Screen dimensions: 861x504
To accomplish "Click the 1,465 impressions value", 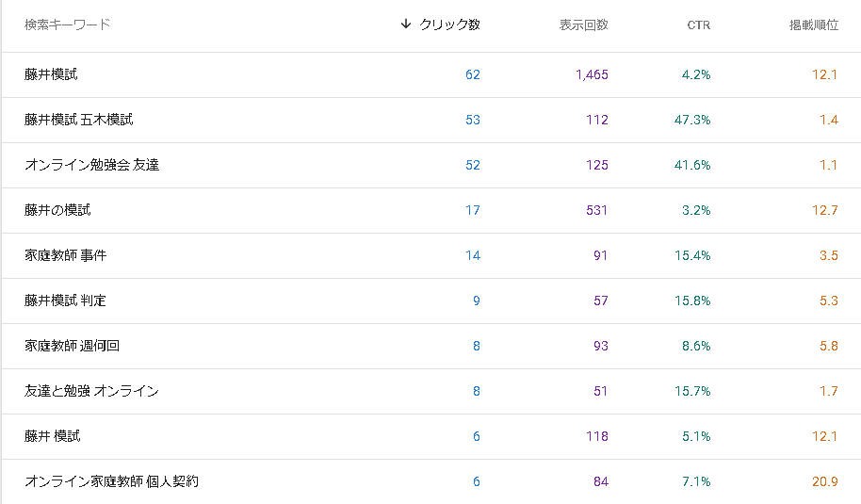I will click(x=592, y=74).
